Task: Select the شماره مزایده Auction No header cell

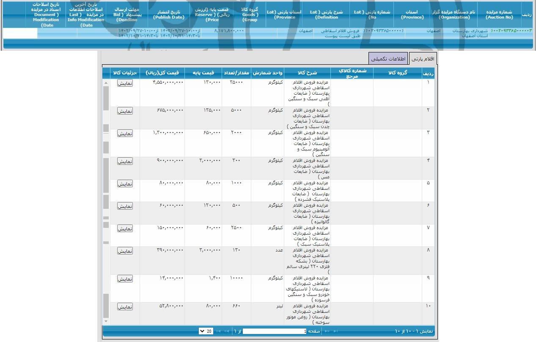Action: [x=500, y=15]
